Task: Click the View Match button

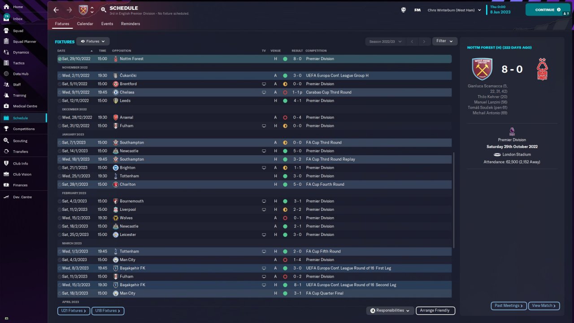Action: pyautogui.click(x=544, y=306)
